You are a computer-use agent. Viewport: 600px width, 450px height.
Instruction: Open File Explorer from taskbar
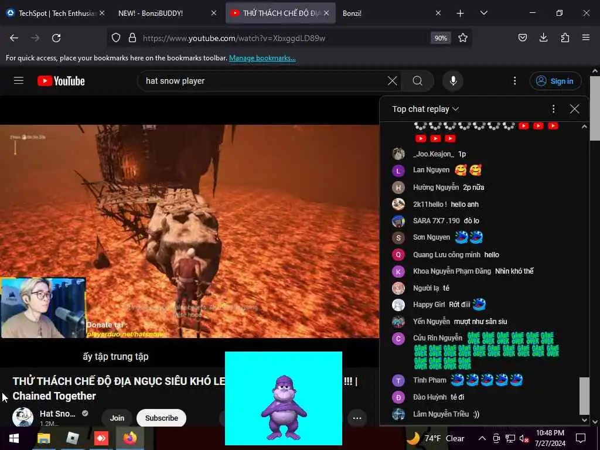click(x=43, y=438)
